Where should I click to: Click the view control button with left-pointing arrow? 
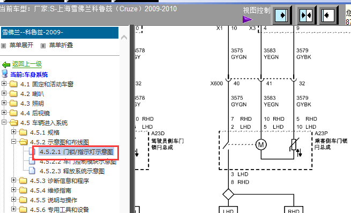click(x=328, y=15)
